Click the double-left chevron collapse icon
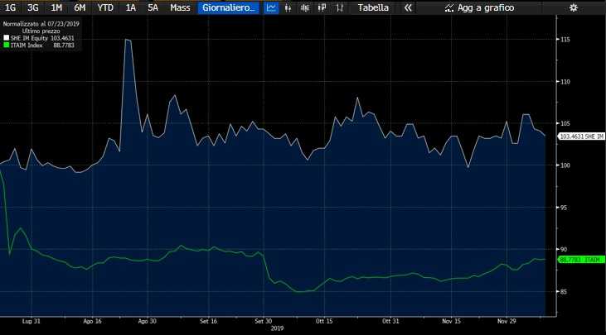606x335 pixels. point(408,7)
